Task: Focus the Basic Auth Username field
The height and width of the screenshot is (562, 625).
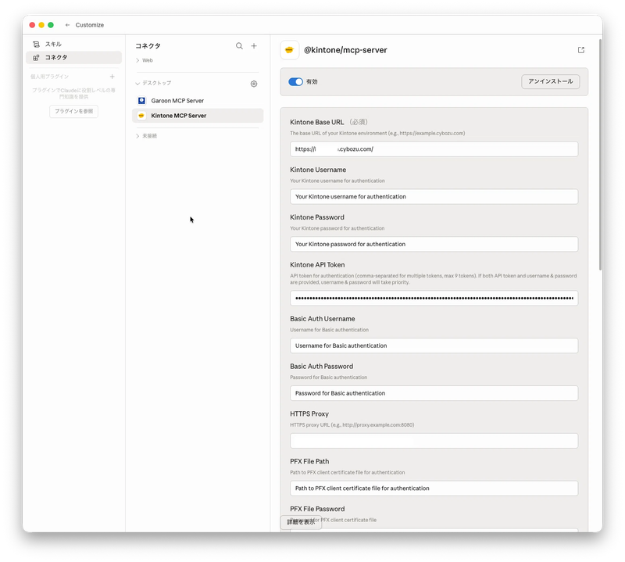Action: click(434, 345)
